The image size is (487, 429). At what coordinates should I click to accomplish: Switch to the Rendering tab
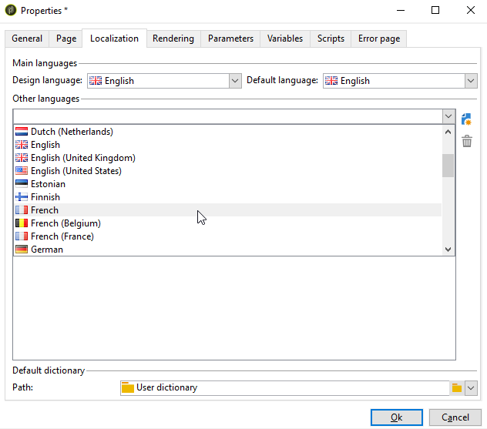point(173,39)
